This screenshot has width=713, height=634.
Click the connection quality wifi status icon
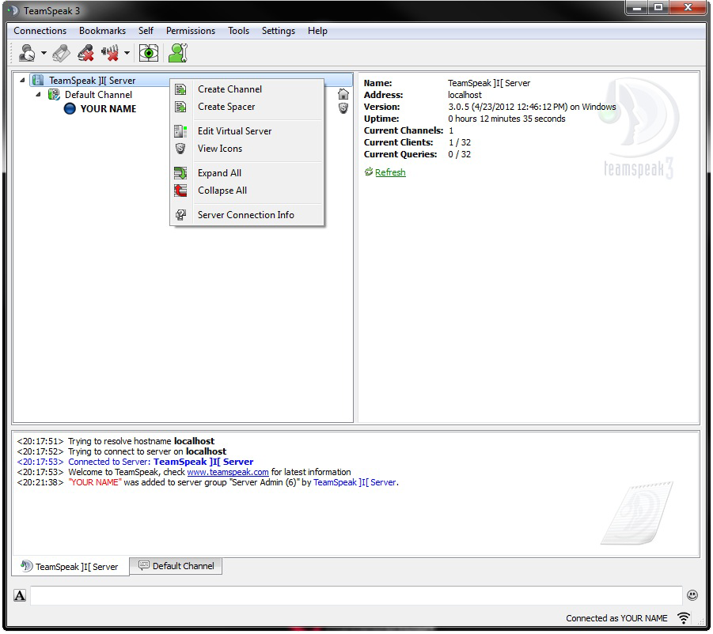[683, 618]
